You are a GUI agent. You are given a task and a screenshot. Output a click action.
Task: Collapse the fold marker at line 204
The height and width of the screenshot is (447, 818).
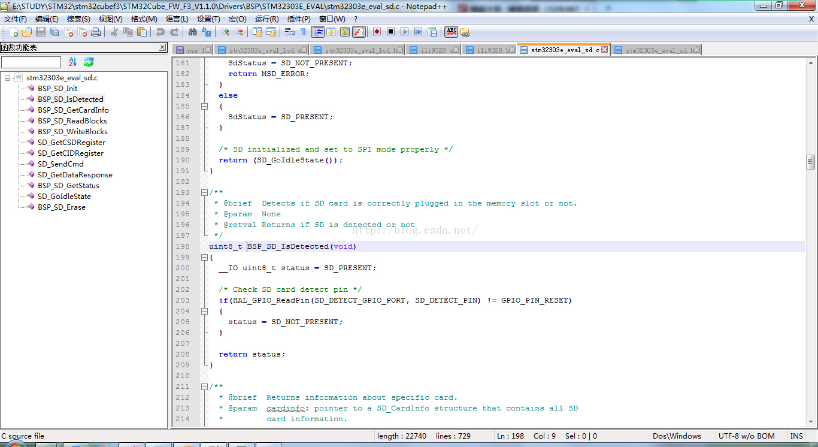204,311
